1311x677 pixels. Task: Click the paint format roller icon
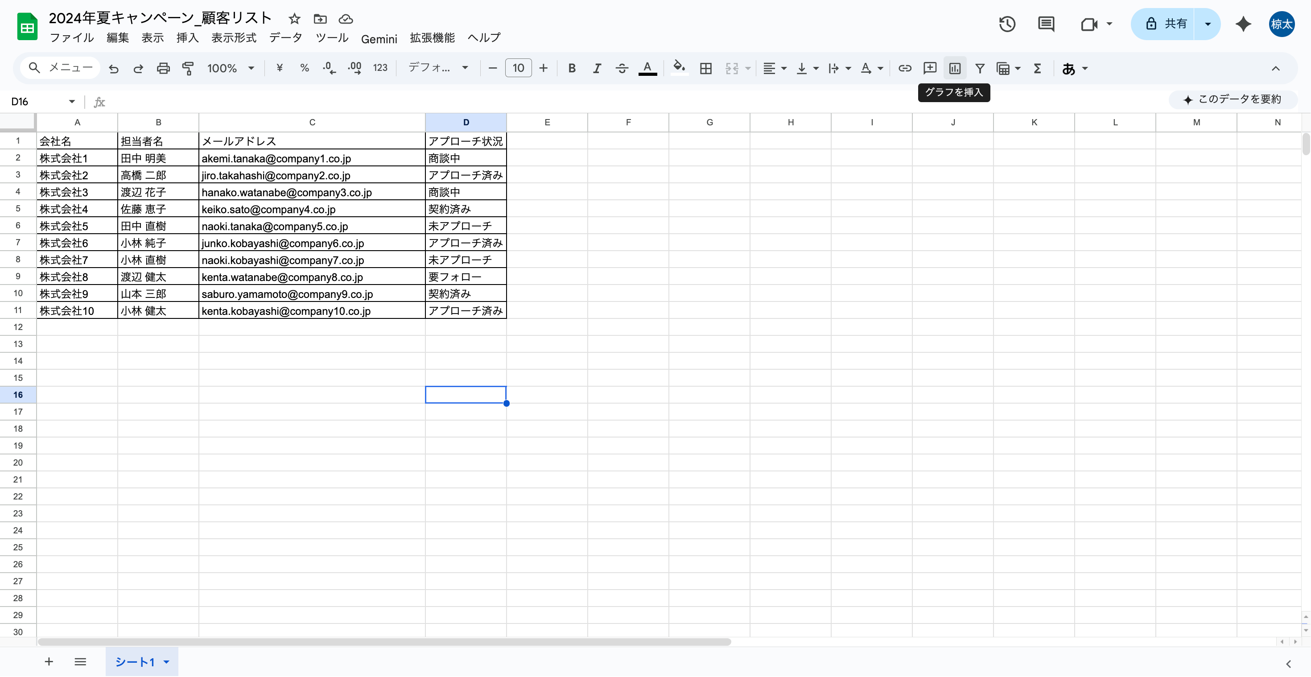click(188, 68)
